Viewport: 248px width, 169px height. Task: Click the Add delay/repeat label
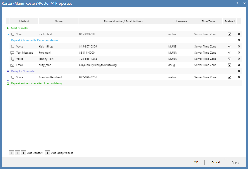click(x=62, y=153)
